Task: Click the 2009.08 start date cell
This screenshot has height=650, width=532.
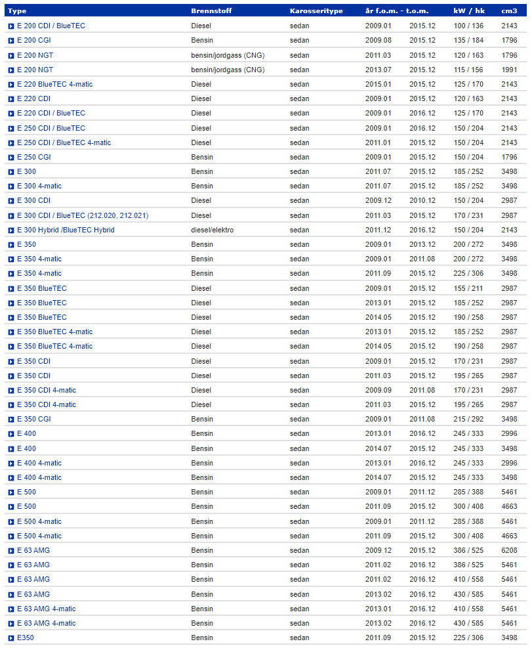Action: coord(379,40)
